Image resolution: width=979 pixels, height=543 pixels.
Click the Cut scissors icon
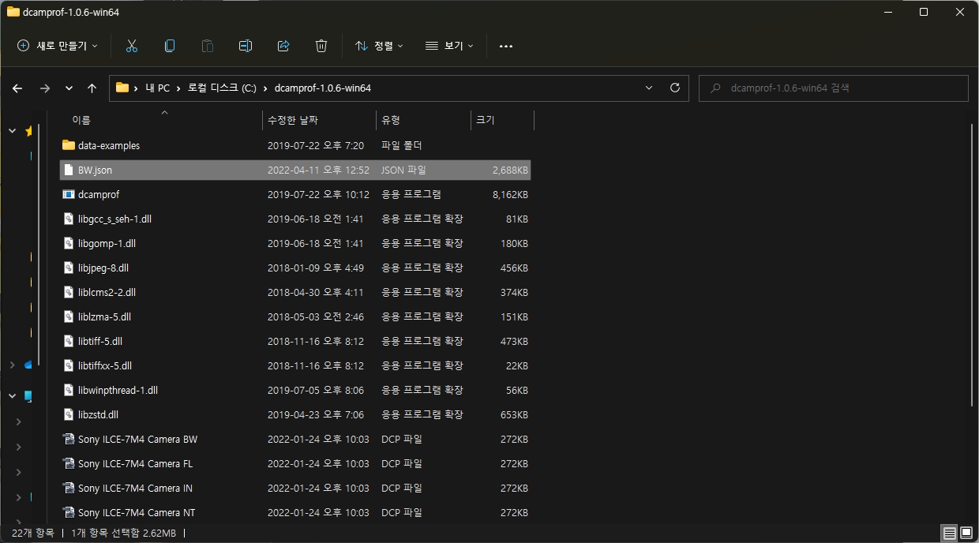tap(132, 46)
